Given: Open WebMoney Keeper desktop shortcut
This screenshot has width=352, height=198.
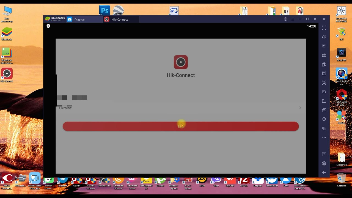Looking at the screenshot, I should tap(300, 183).
